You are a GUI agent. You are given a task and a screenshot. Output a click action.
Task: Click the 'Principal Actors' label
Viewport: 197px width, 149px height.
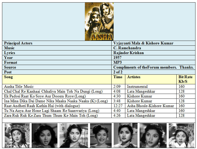18,43
